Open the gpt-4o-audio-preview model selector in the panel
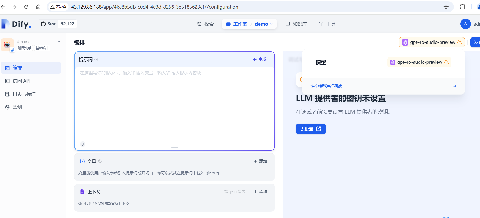Screen dimensions: 480x218 (419, 62)
